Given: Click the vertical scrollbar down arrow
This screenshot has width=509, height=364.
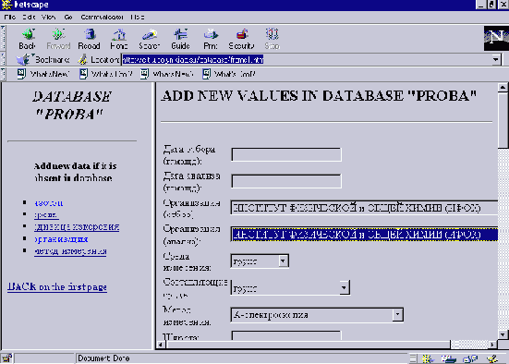Looking at the screenshot, I should pos(503,334).
